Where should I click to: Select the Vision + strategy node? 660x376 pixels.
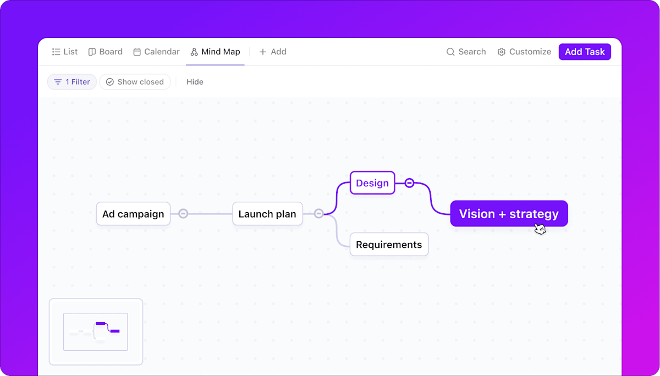click(509, 213)
